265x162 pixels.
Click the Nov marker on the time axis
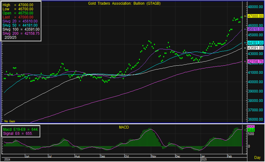[x=154, y=157]
